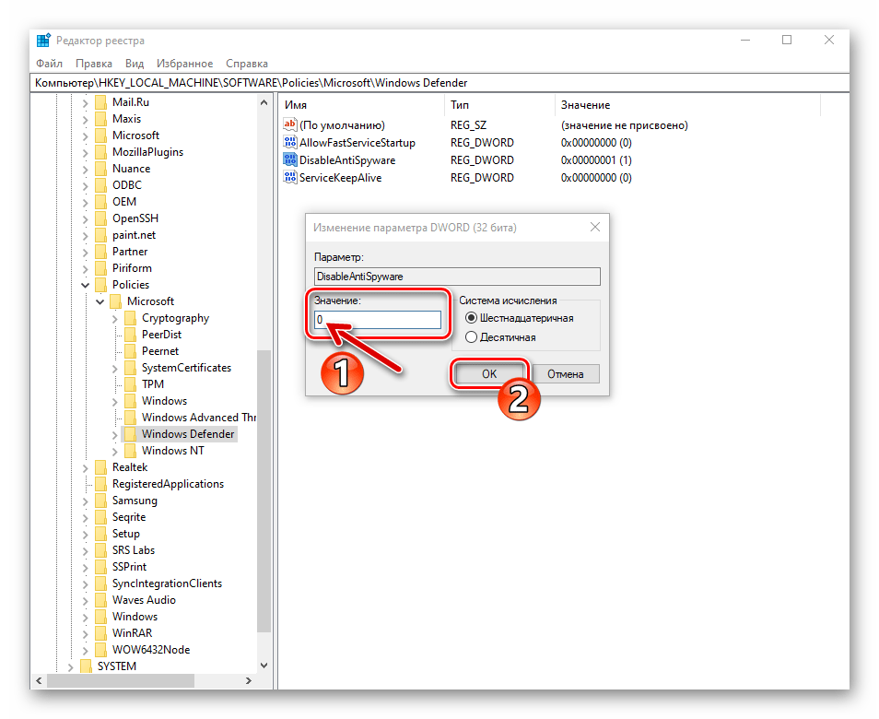Open the Файл menu
The width and height of the screenshot is (879, 719).
[x=50, y=64]
